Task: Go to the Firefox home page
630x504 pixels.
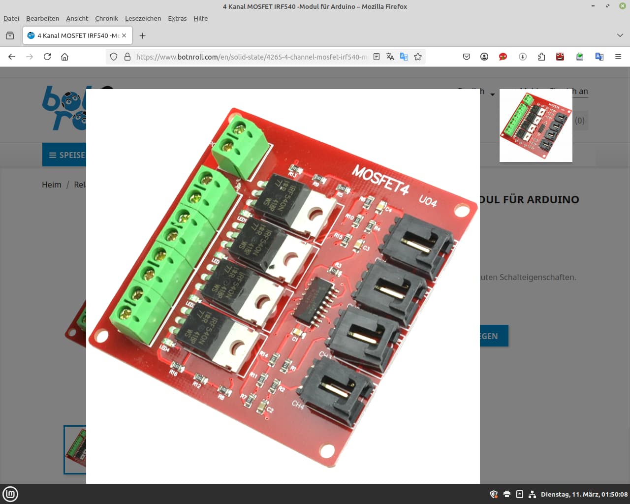Action: (64, 57)
